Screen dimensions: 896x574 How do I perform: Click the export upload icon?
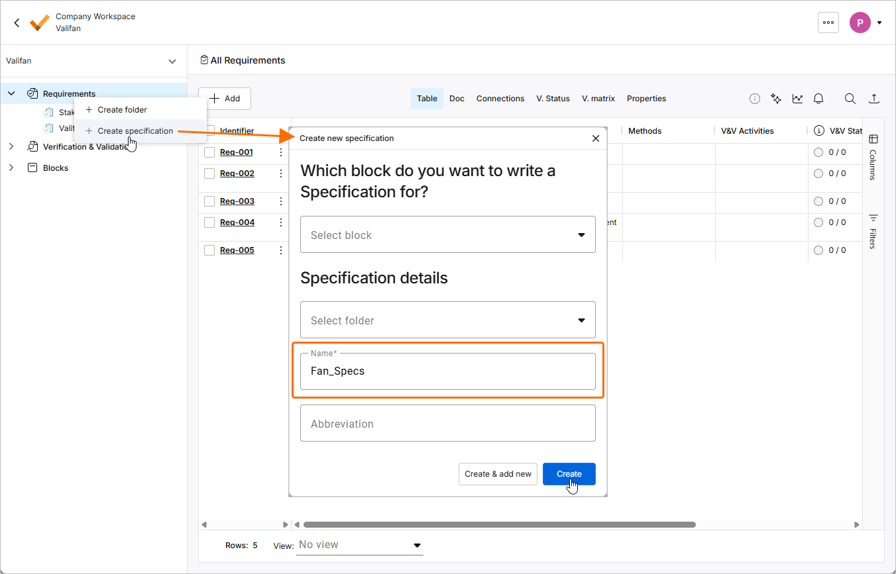(874, 99)
